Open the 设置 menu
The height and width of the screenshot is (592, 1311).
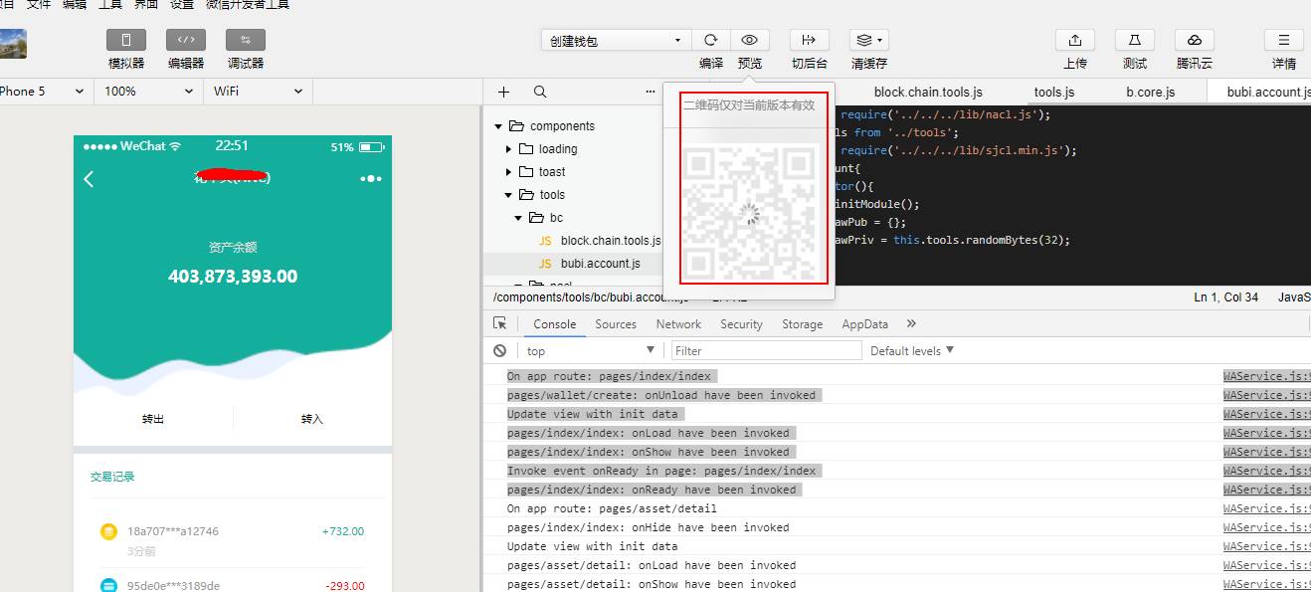click(x=182, y=5)
